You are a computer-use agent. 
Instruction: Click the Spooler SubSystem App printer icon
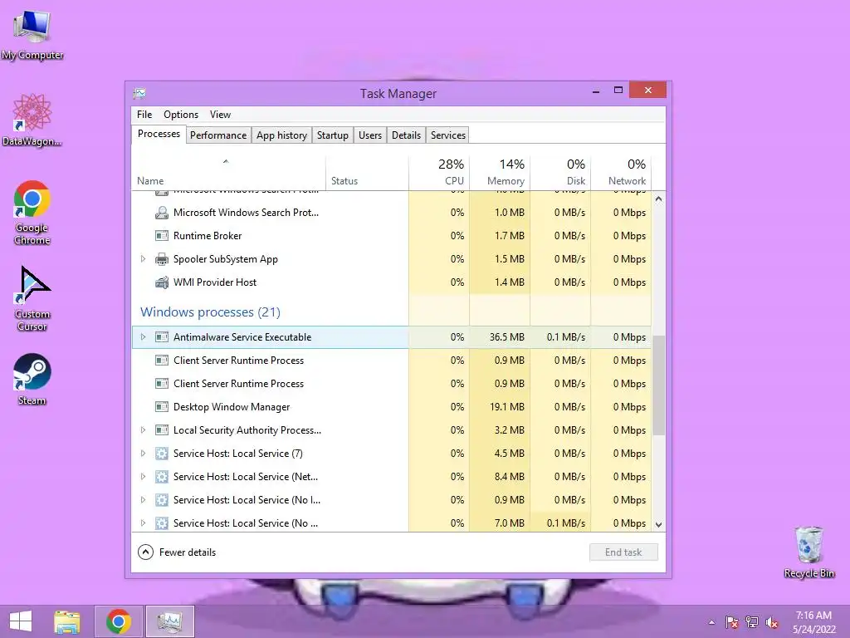(162, 259)
